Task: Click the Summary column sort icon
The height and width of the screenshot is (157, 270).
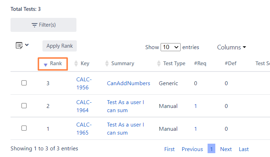Action: point(107,63)
